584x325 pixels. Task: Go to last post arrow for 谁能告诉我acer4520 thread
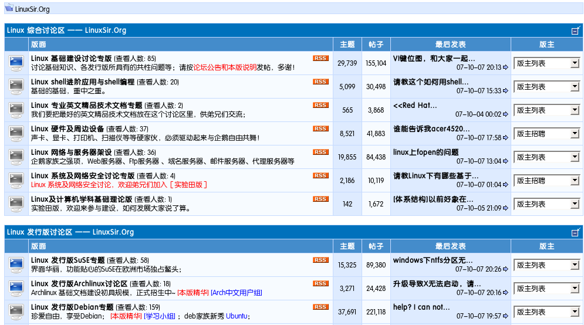pos(505,138)
